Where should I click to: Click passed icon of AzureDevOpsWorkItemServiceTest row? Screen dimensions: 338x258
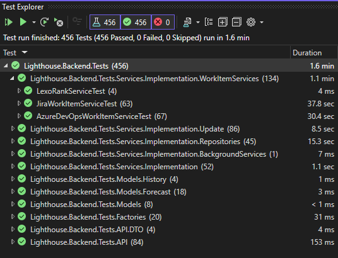[x=28, y=116]
